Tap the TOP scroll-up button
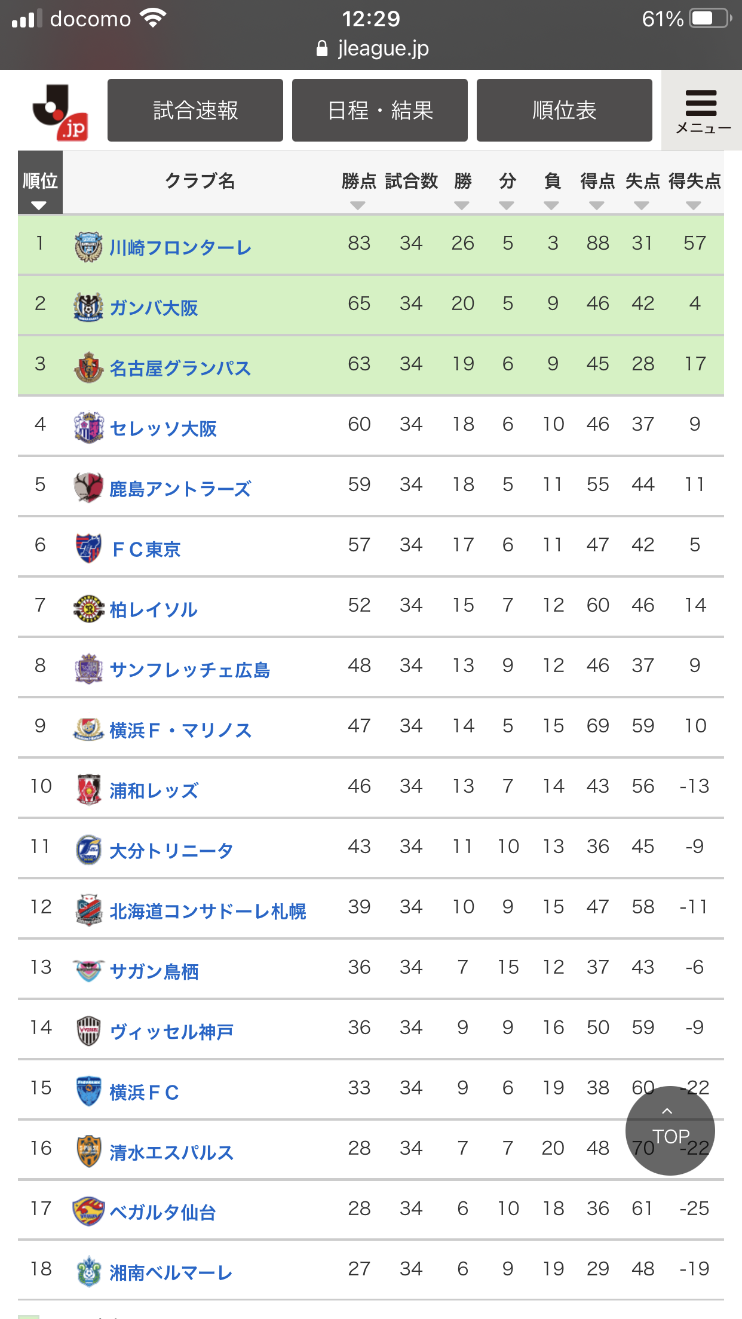 point(670,1131)
